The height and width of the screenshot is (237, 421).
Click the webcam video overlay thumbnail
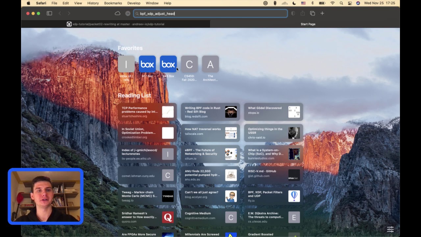46,196
